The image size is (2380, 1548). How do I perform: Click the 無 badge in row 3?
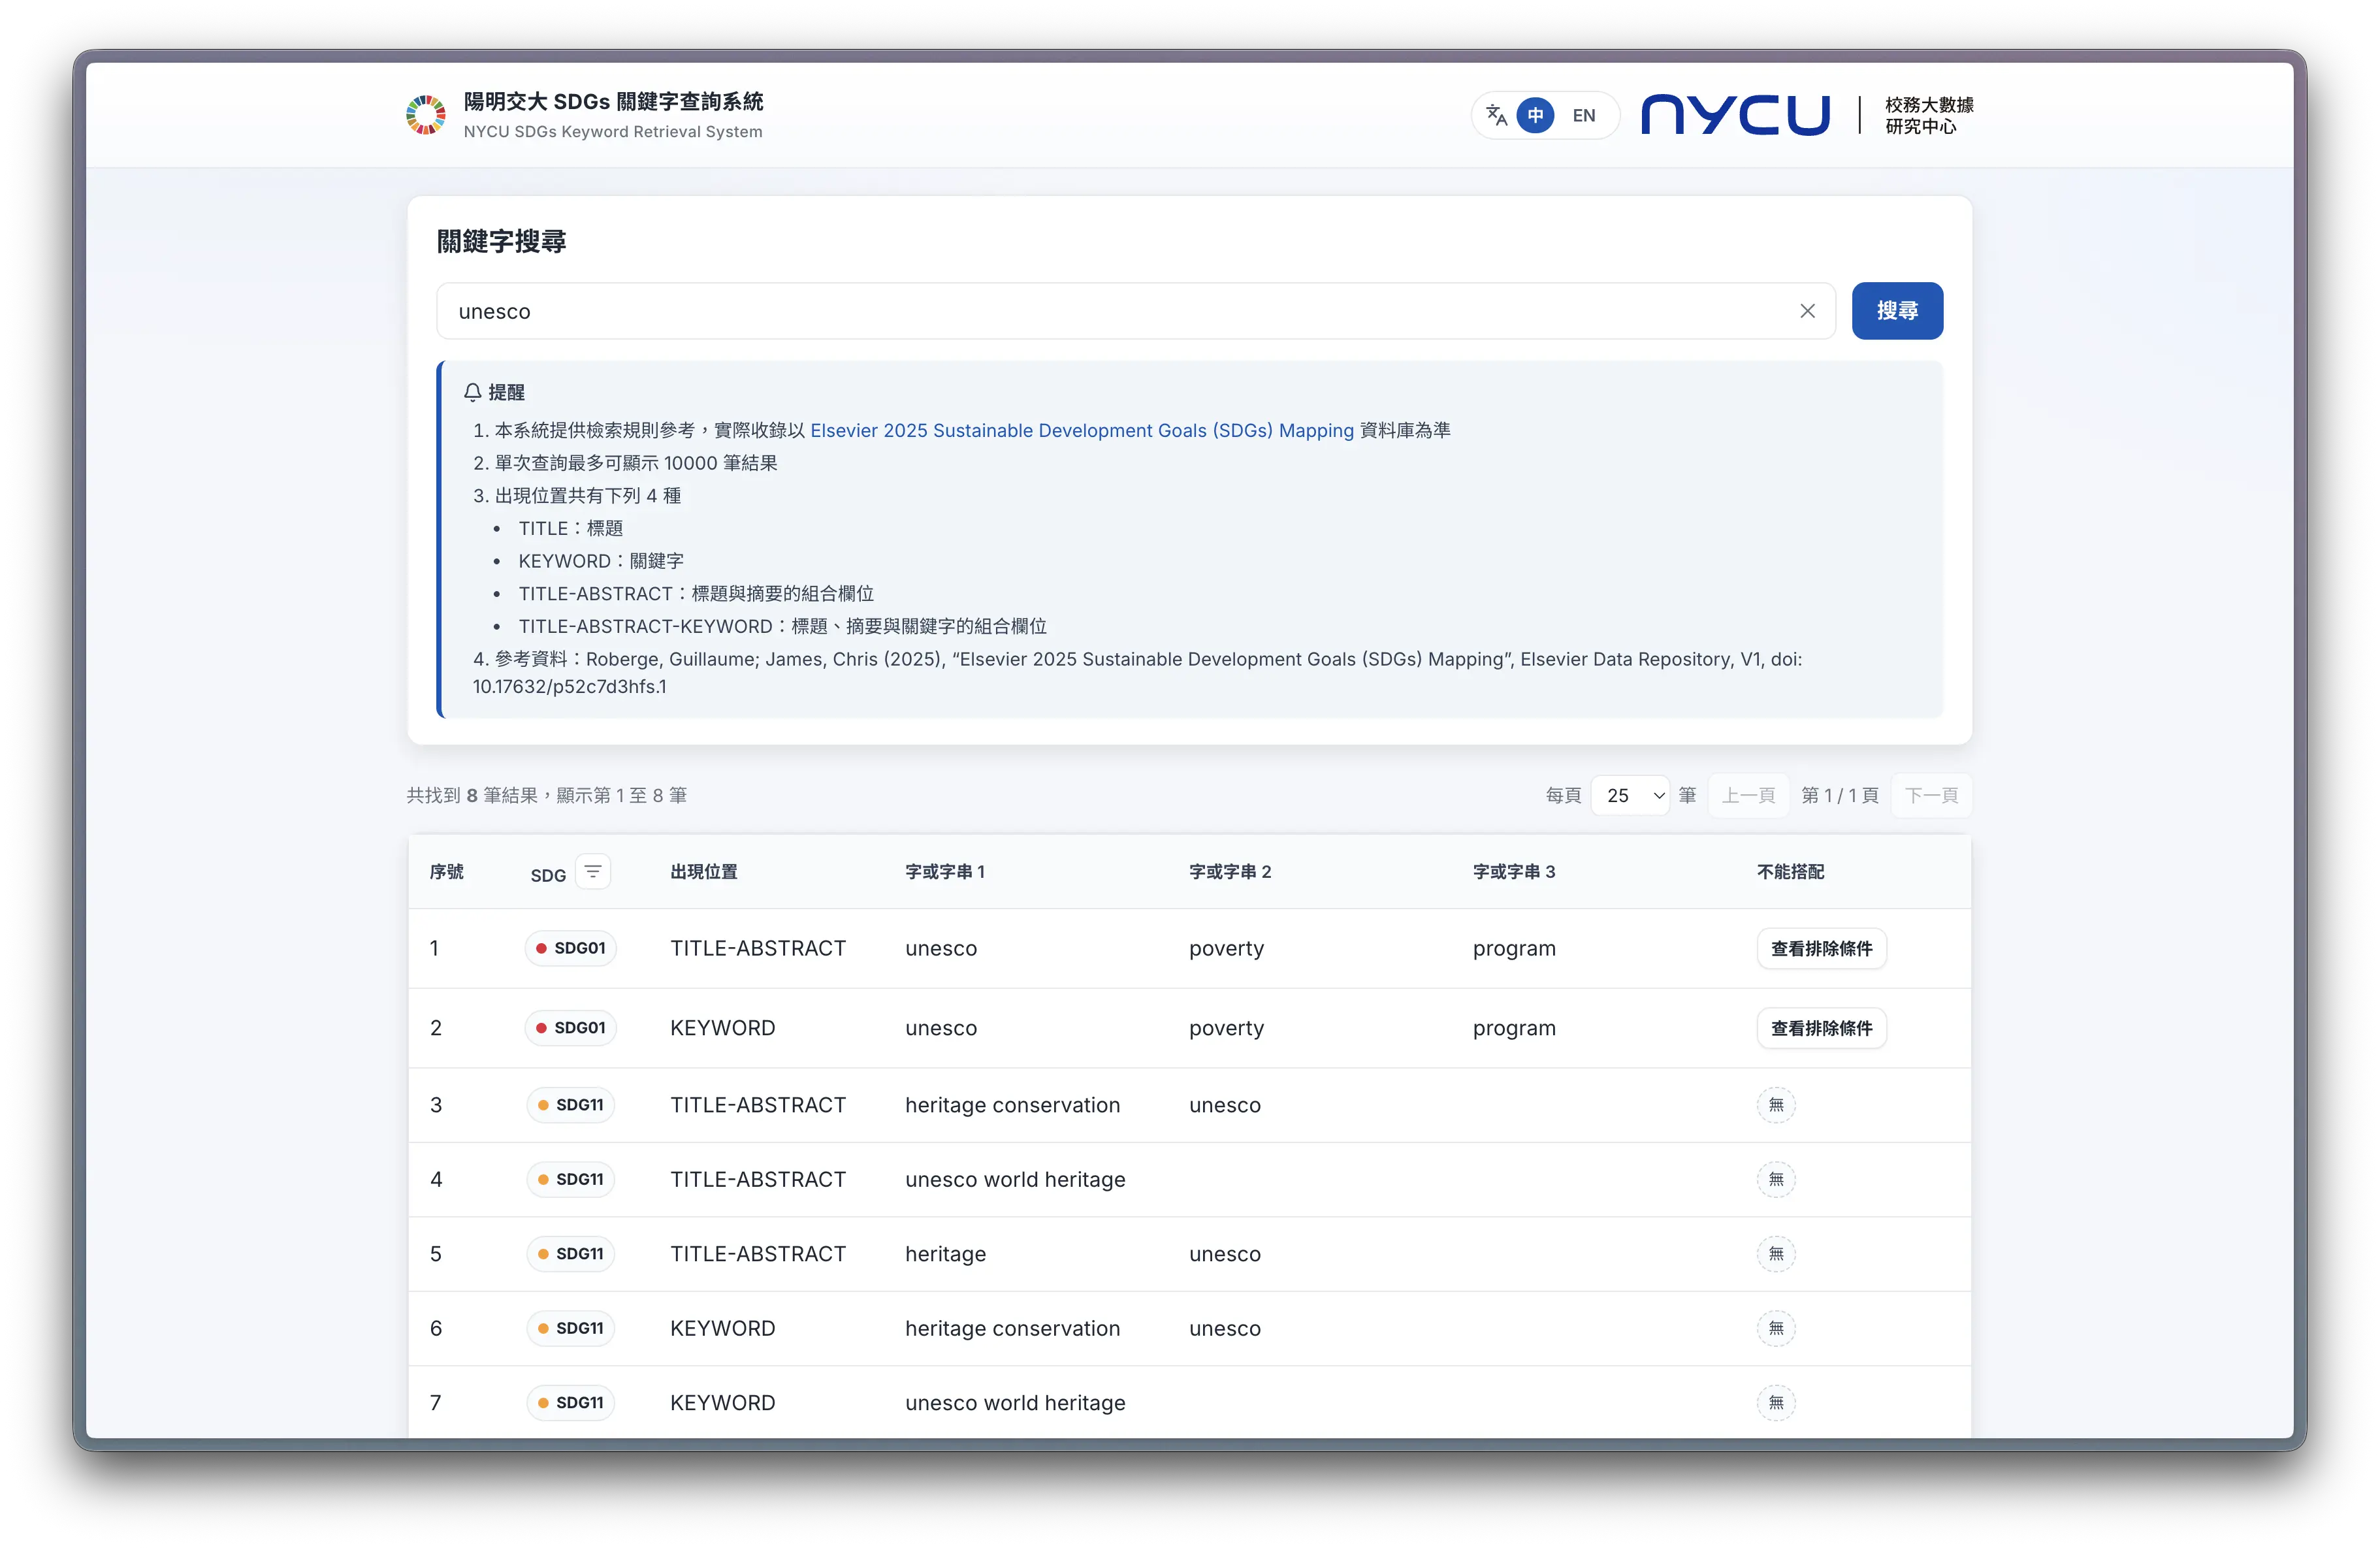[x=1776, y=1105]
